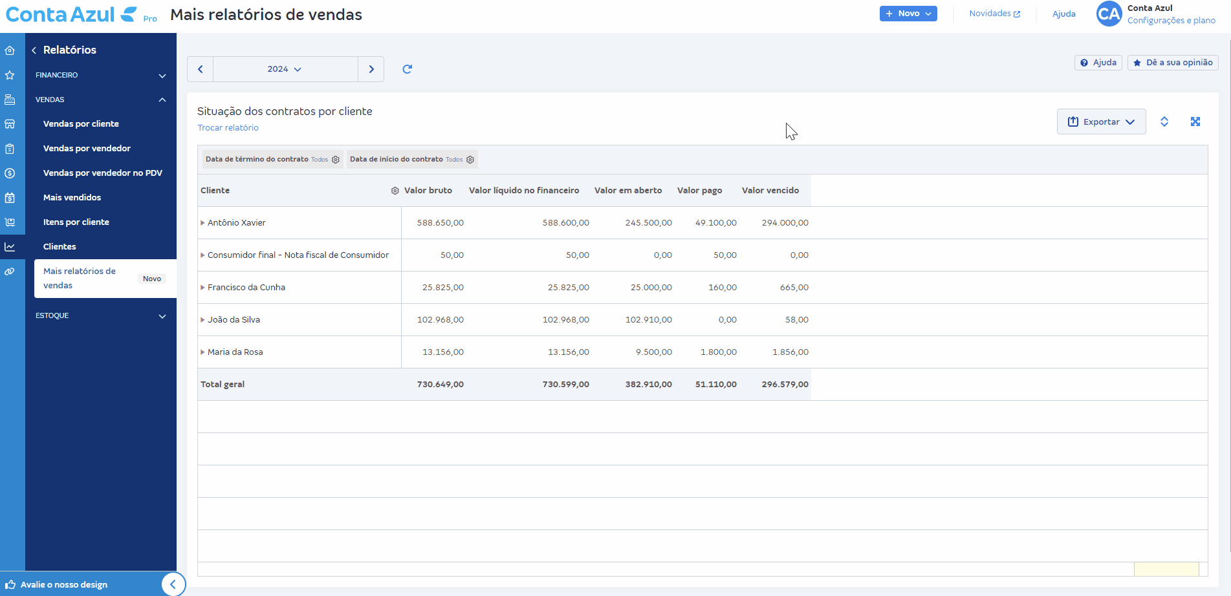
Task: Open the cart inventory icon
Action: (x=10, y=222)
